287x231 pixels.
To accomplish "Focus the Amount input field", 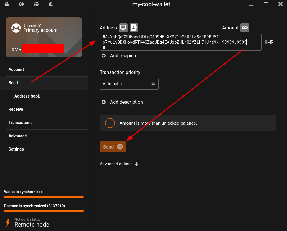I will pyautogui.click(x=241, y=42).
